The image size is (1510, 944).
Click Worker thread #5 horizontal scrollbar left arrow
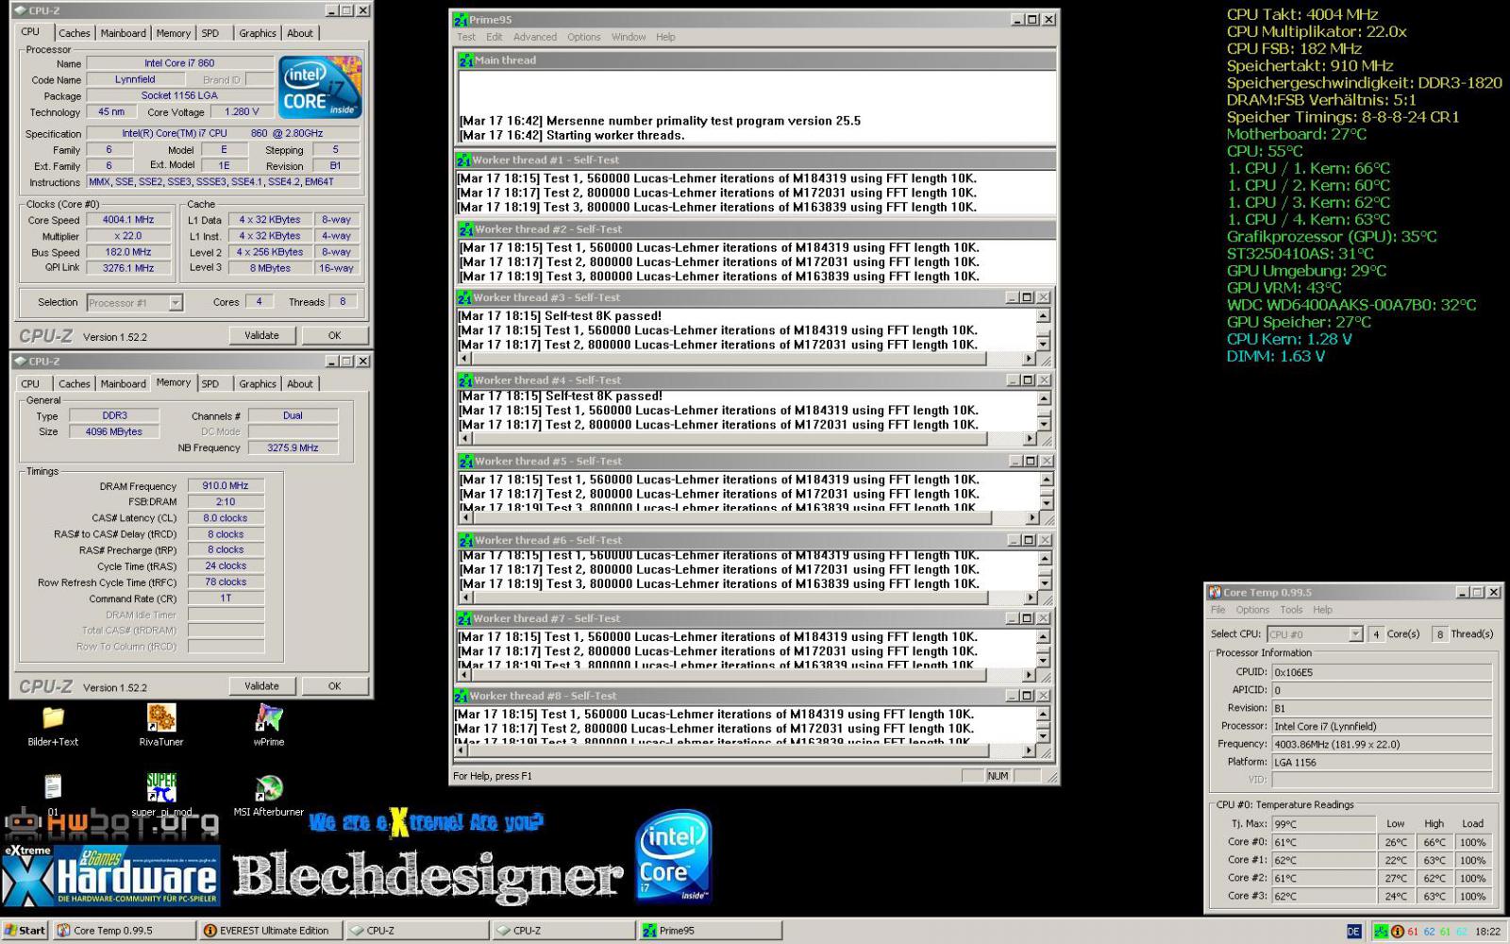[465, 518]
